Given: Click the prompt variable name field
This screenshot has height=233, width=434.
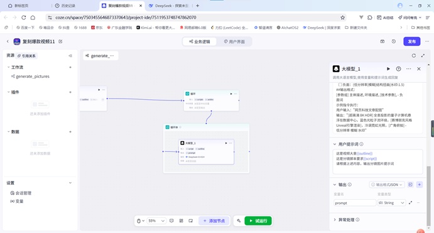Looking at the screenshot, I should coord(355,203).
